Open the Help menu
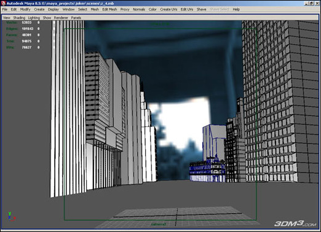The height and width of the screenshot is (232, 321). point(236,9)
